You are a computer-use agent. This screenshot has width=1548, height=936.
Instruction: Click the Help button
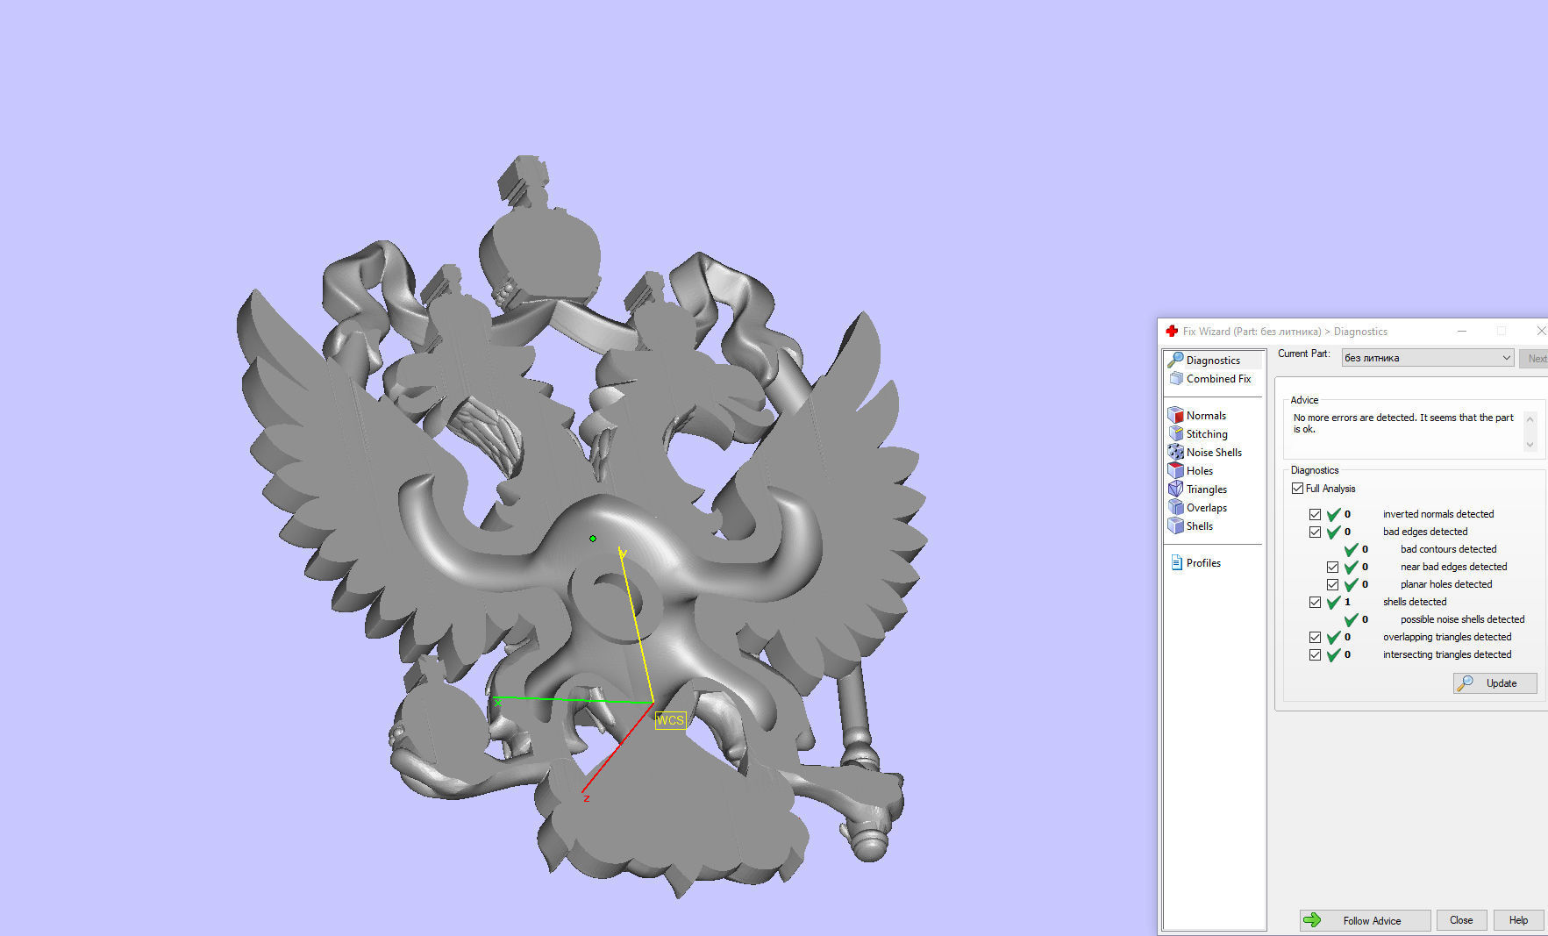[1518, 920]
